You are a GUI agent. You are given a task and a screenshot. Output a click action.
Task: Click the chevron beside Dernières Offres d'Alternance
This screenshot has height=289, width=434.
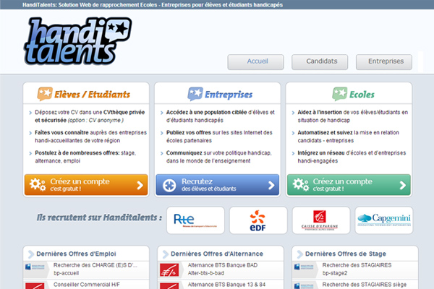(x=165, y=254)
